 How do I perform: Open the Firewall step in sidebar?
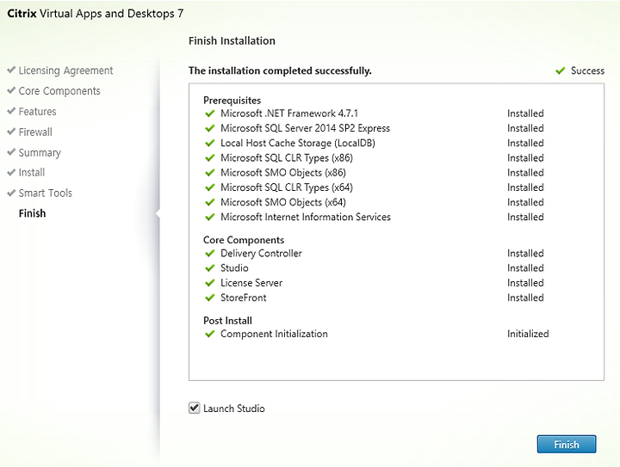(35, 132)
